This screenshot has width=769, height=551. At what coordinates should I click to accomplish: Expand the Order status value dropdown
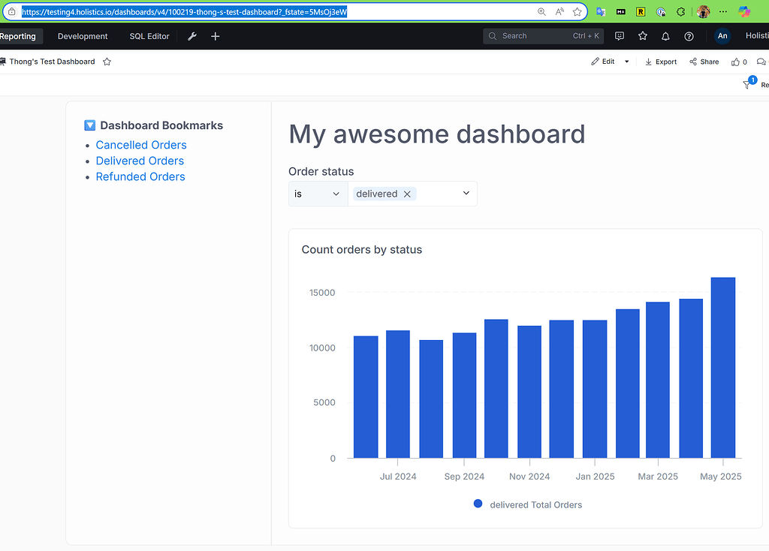[466, 193]
